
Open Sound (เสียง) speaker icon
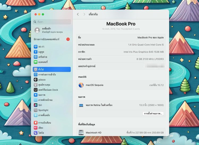pos(36,128)
